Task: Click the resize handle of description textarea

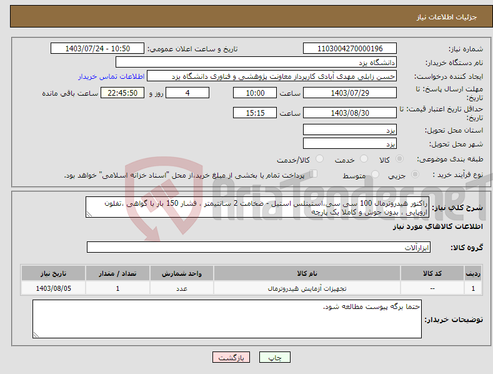Action: point(89,215)
